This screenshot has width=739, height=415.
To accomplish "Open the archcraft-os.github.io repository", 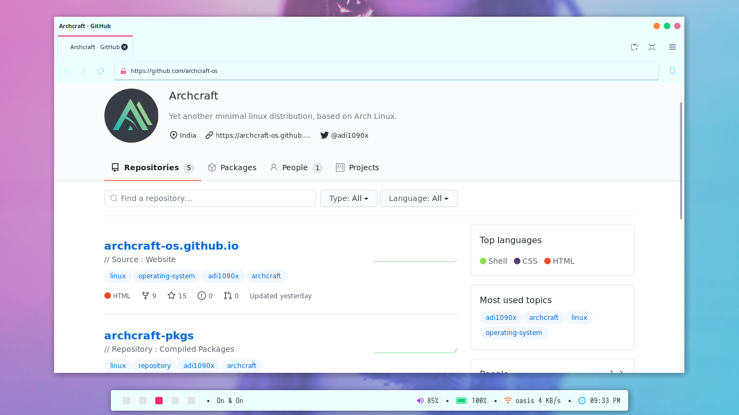I will 171,246.
